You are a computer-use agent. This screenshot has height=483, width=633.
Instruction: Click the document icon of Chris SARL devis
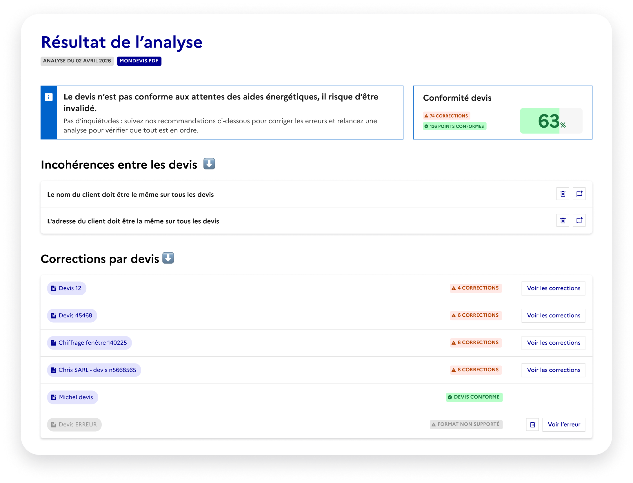pyautogui.click(x=54, y=370)
